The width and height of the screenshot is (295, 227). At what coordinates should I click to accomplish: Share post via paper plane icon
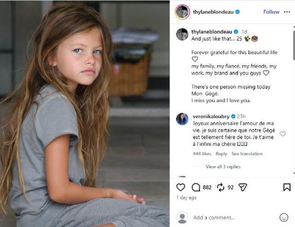[242, 187]
